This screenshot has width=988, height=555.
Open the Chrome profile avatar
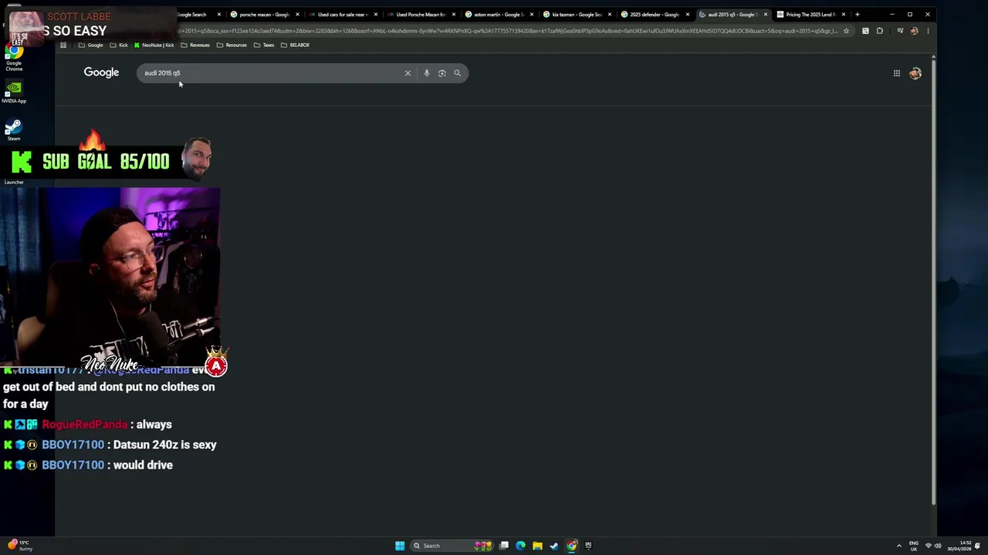tap(914, 31)
